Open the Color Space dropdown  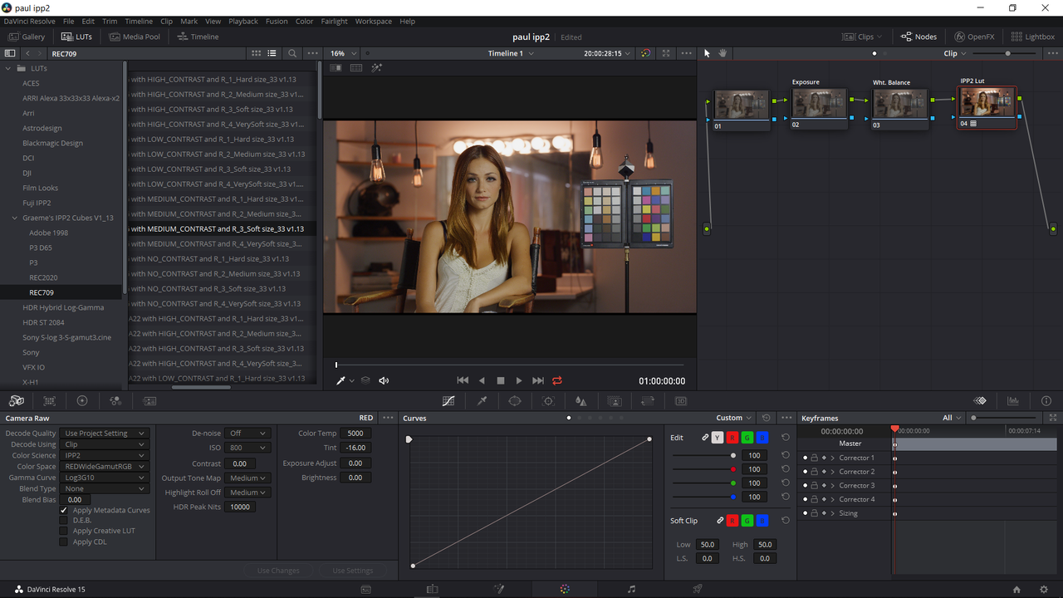click(x=105, y=467)
